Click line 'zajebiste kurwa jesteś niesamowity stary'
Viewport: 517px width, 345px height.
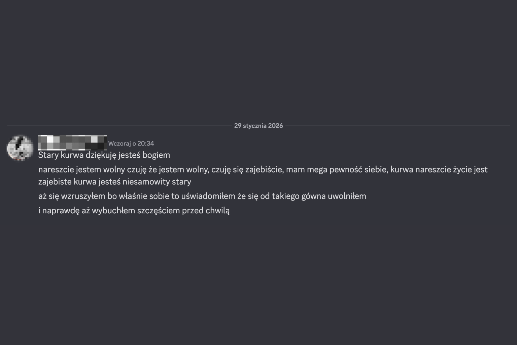pos(114,182)
